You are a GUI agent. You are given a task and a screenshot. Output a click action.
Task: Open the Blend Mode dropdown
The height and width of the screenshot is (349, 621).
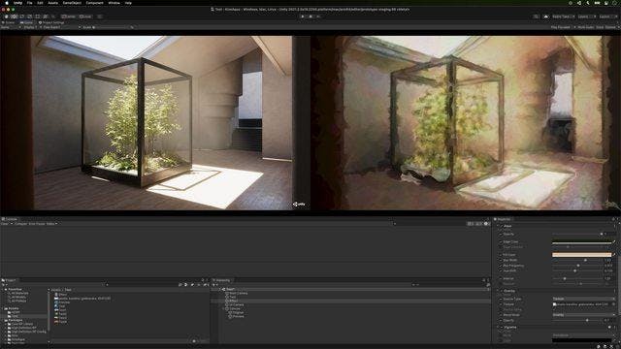(584, 315)
